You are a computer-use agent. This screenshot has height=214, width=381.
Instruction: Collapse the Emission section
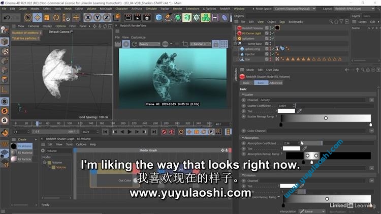pyautogui.click(x=243, y=175)
